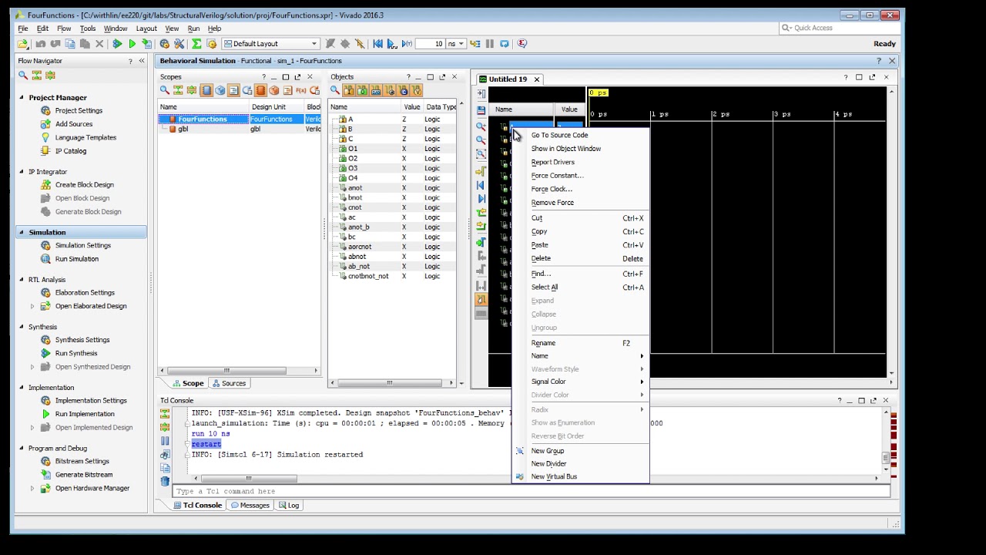This screenshot has width=986, height=555.
Task: Toggle the input signals filter in Objects
Action: coord(349,90)
